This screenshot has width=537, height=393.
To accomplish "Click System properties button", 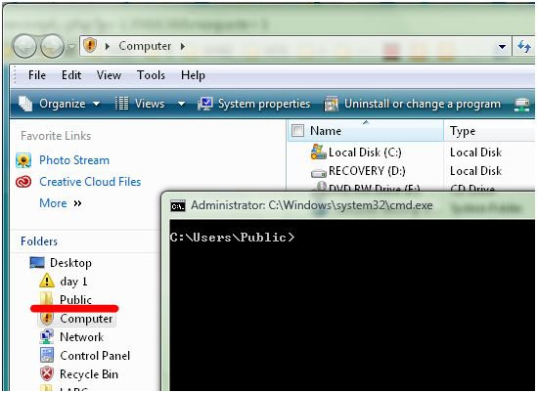I will coord(254,104).
